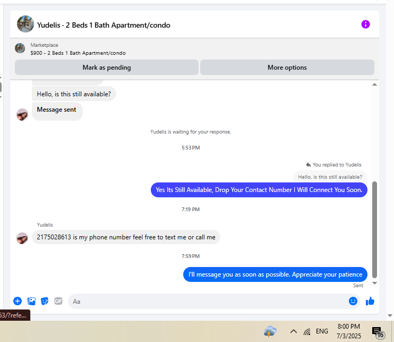Open the GIF picker
This screenshot has height=342, width=394.
(x=58, y=301)
